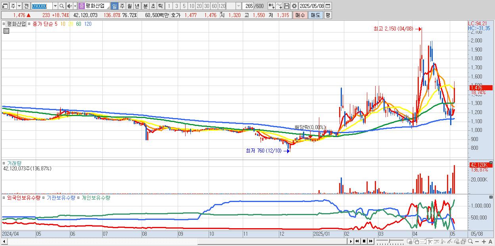The height and width of the screenshot is (246, 495).
Task: Click the 전 button beside market selector
Action: coord(26,6)
